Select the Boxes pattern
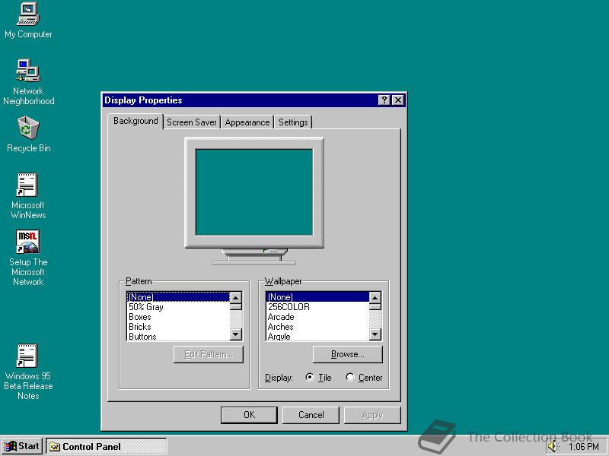This screenshot has width=609, height=456. coord(178,317)
